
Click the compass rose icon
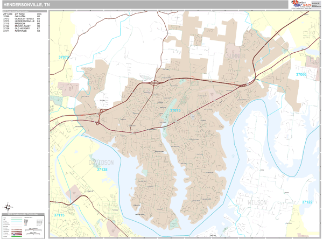pos(8,206)
